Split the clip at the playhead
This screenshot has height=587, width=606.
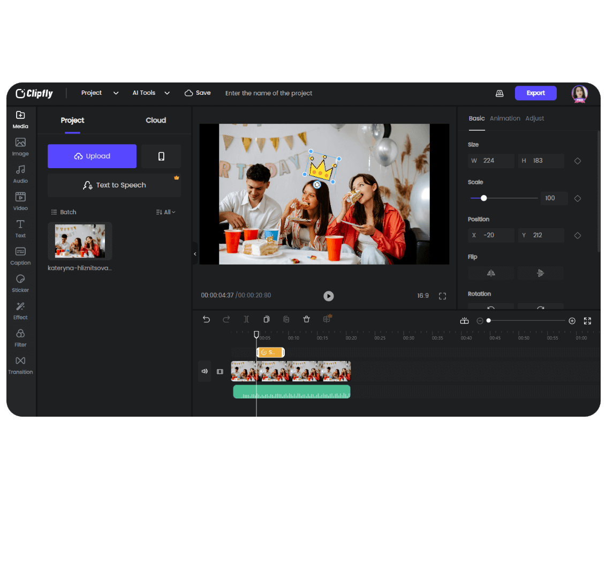(246, 319)
